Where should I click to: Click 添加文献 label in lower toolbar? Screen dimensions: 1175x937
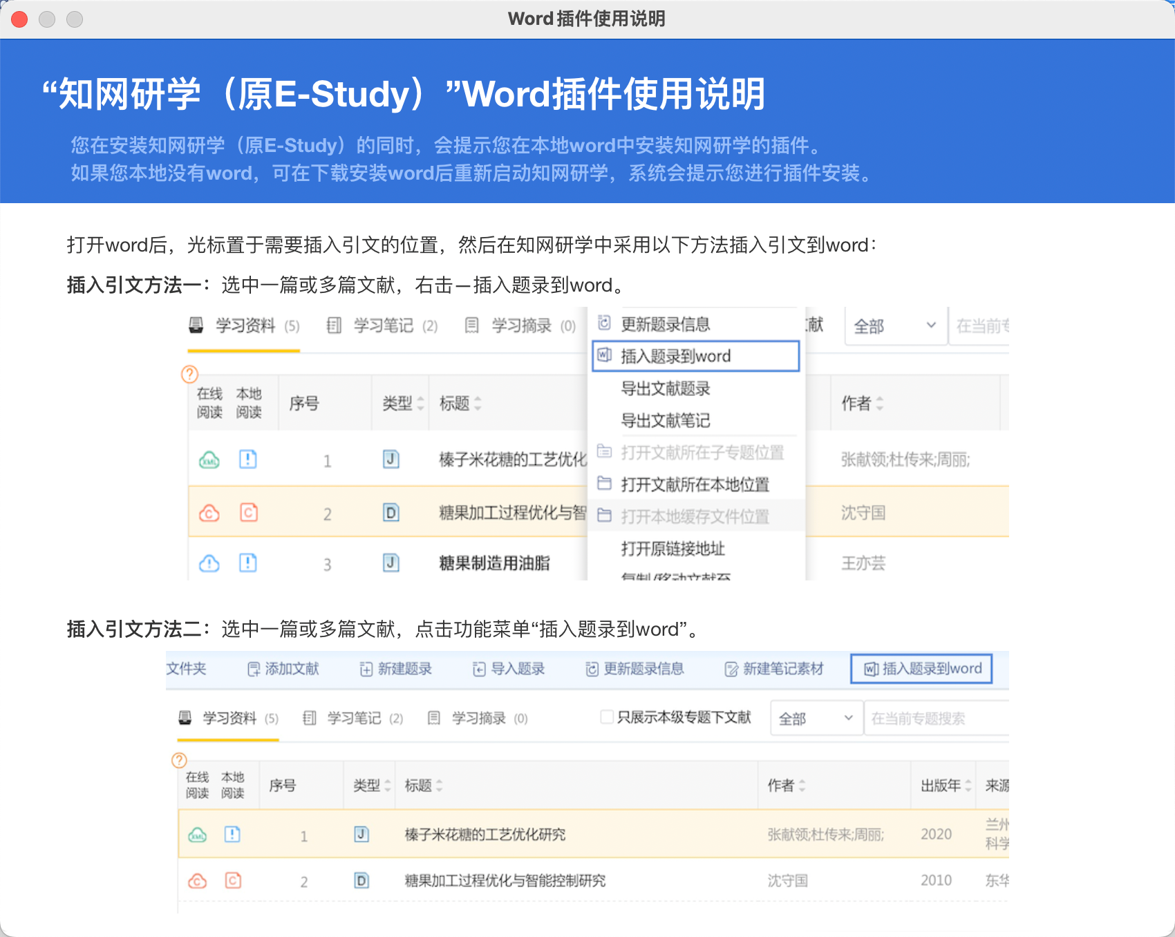click(292, 669)
